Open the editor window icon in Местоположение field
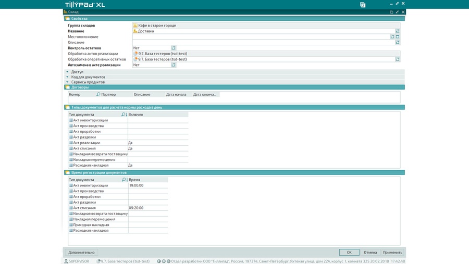The width and height of the screenshot is (469, 264). click(398, 37)
